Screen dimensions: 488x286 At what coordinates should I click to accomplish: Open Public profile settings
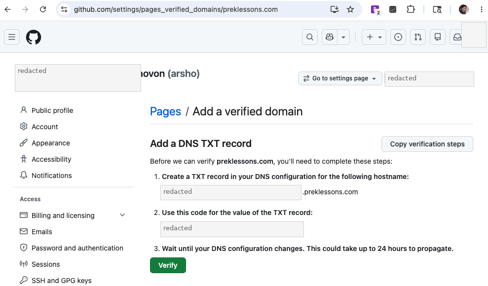point(52,110)
